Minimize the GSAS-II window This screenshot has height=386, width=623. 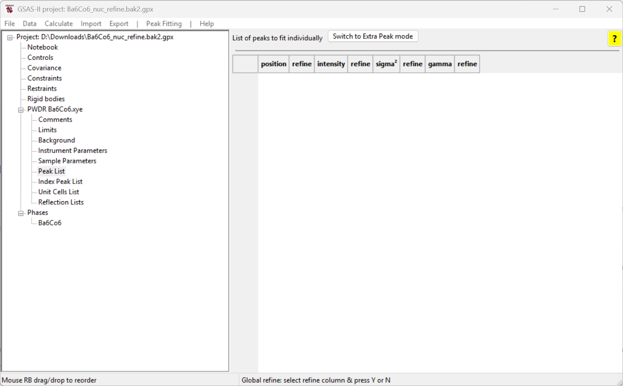556,9
